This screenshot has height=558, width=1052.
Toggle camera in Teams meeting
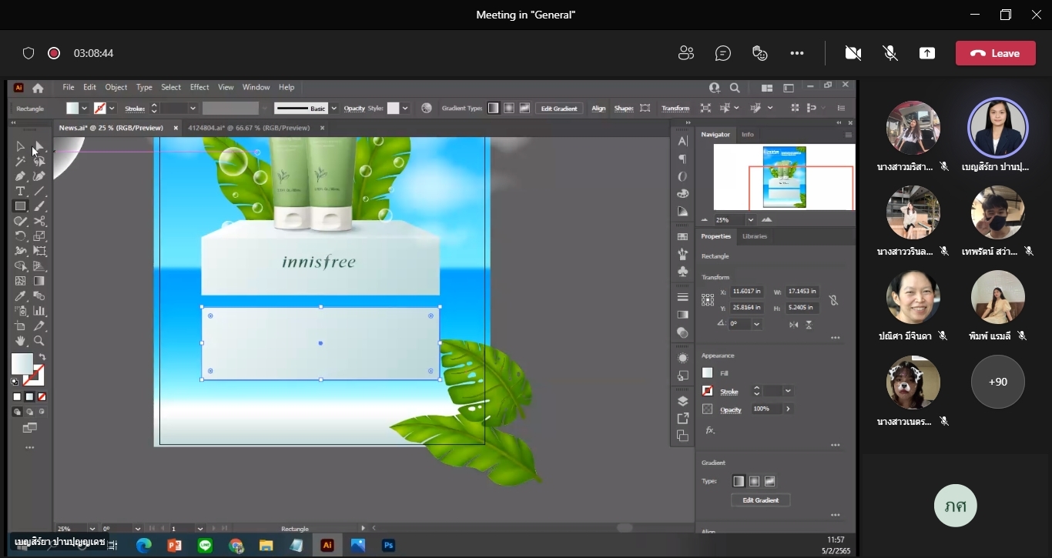[853, 53]
